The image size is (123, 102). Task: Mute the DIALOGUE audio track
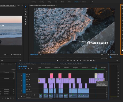[x=29, y=95]
